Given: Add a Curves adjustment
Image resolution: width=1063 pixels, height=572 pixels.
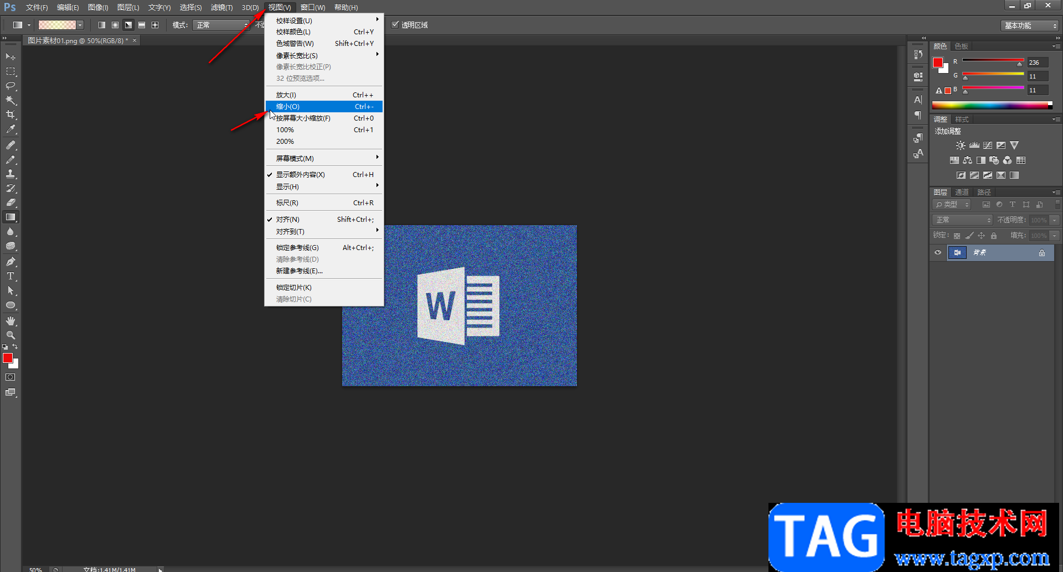Looking at the screenshot, I should pyautogui.click(x=988, y=145).
